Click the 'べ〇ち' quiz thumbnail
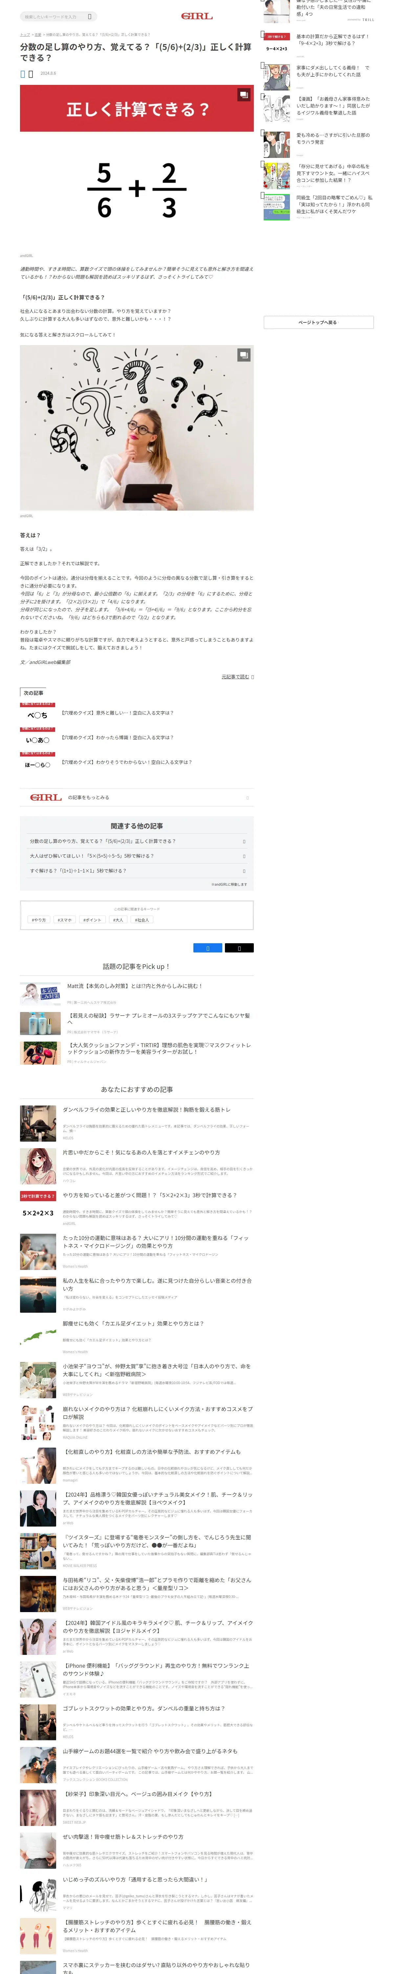 coord(37,713)
